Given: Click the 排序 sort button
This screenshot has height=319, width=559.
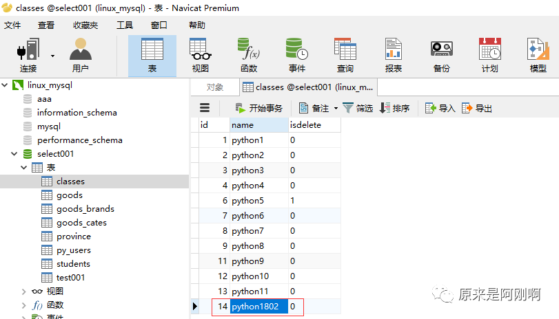Looking at the screenshot, I should coord(395,108).
